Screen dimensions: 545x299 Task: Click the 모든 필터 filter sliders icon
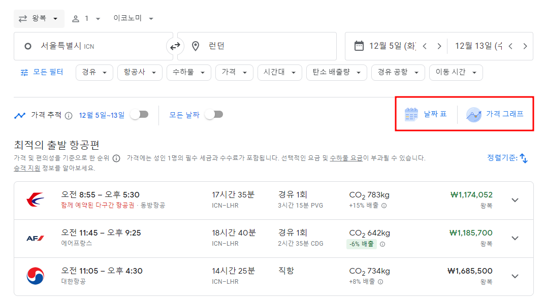point(24,73)
